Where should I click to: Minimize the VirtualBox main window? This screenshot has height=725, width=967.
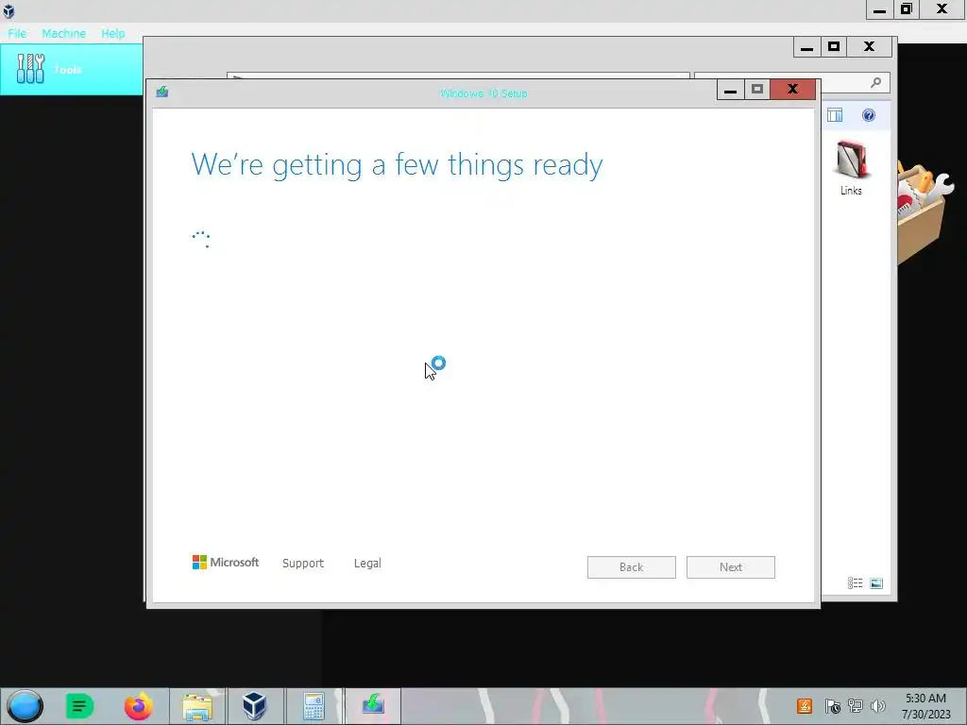[879, 9]
